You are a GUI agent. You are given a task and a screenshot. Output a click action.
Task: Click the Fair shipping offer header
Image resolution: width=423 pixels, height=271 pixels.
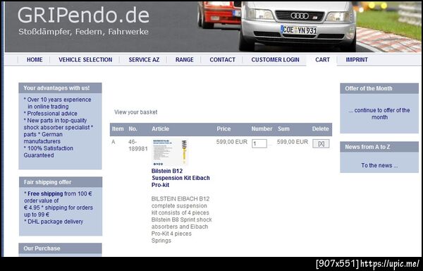[x=61, y=182]
